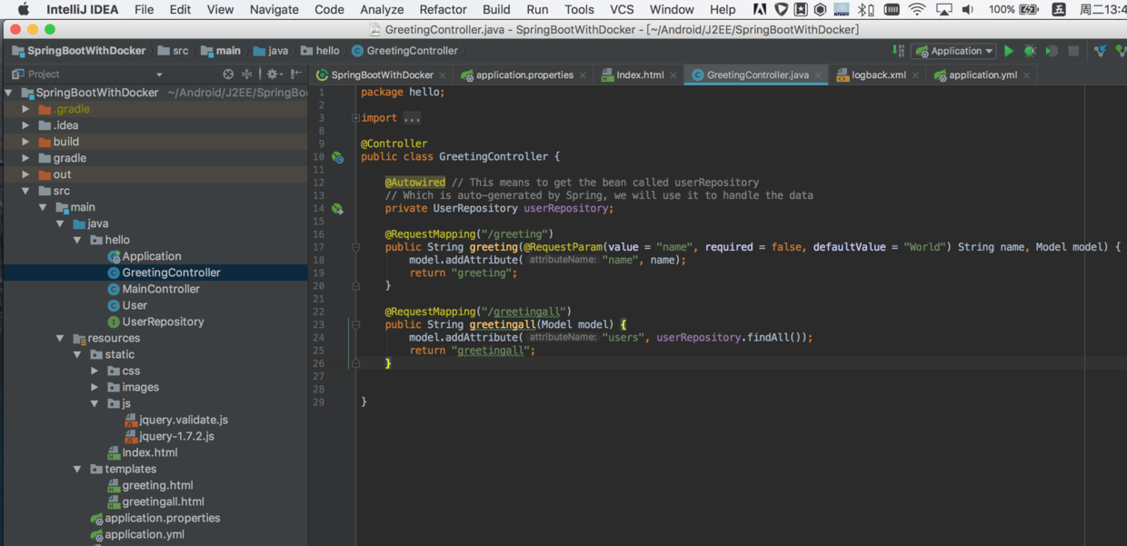
Task: Open the Analyze menu
Action: (x=382, y=10)
